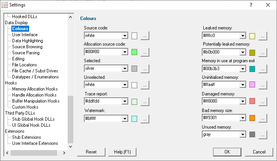Click tree scroll-right arrow
The image size is (277, 161).
click(64, 153)
